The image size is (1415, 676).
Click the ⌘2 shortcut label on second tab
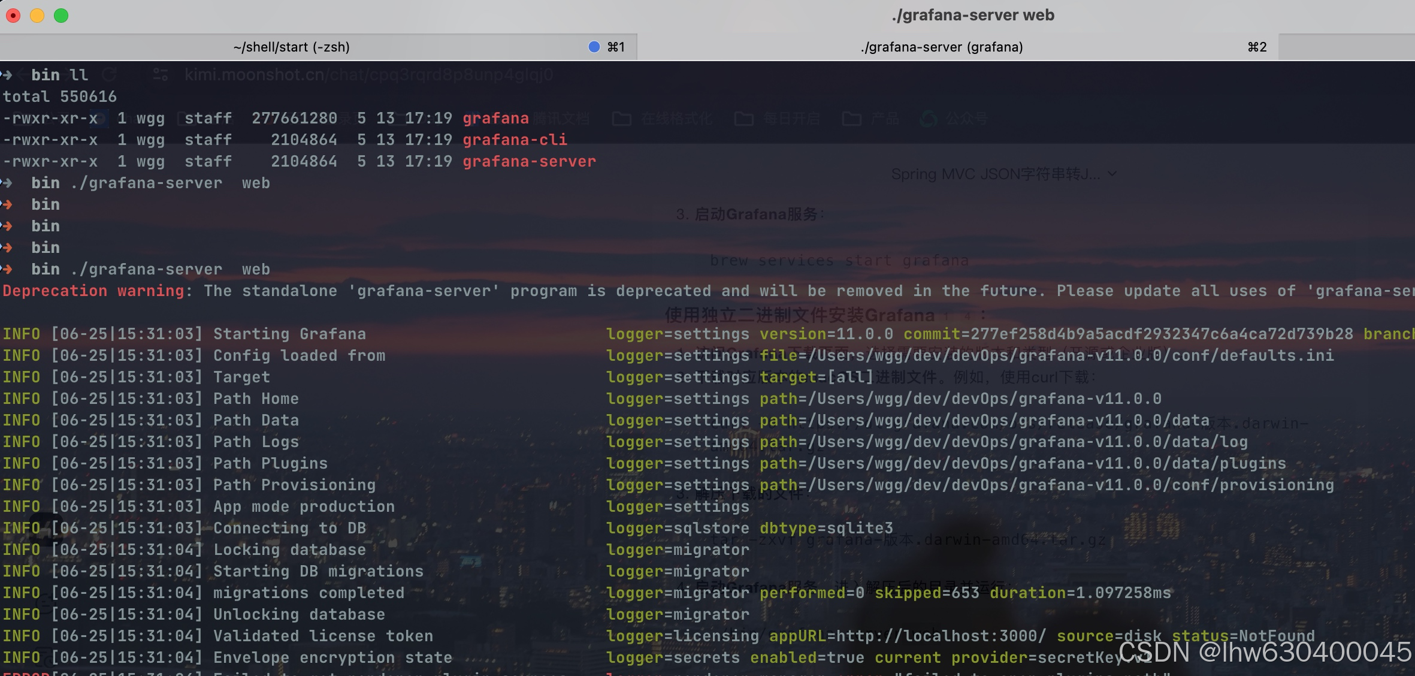[1257, 47]
